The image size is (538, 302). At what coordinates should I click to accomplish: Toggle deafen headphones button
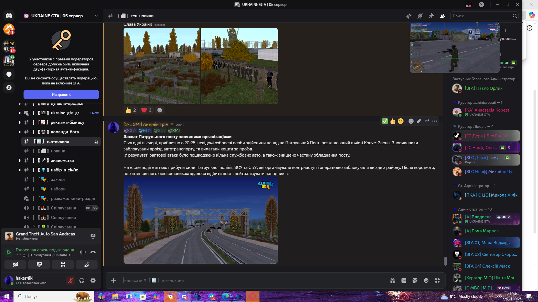point(82,280)
